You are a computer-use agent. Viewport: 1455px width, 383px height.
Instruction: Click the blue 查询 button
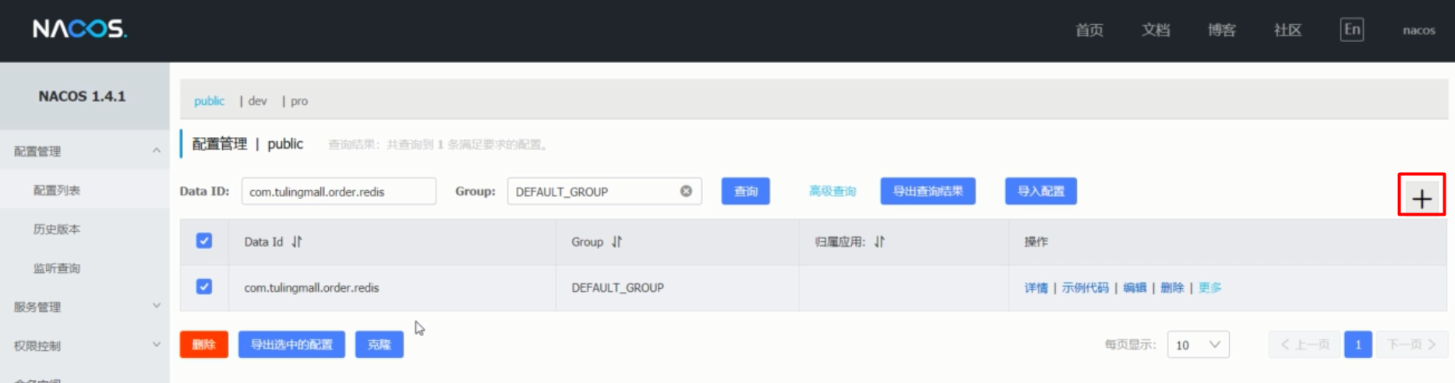(x=746, y=191)
